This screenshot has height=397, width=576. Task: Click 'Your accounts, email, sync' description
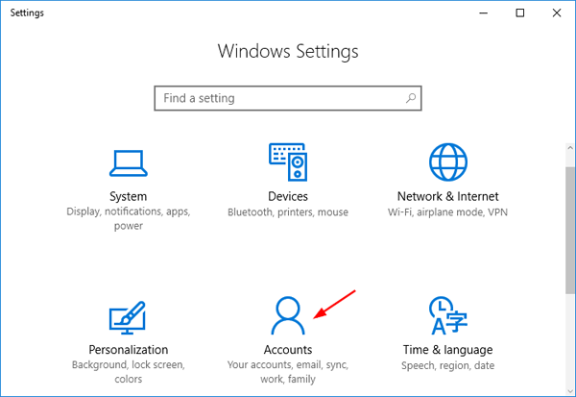coord(288,372)
